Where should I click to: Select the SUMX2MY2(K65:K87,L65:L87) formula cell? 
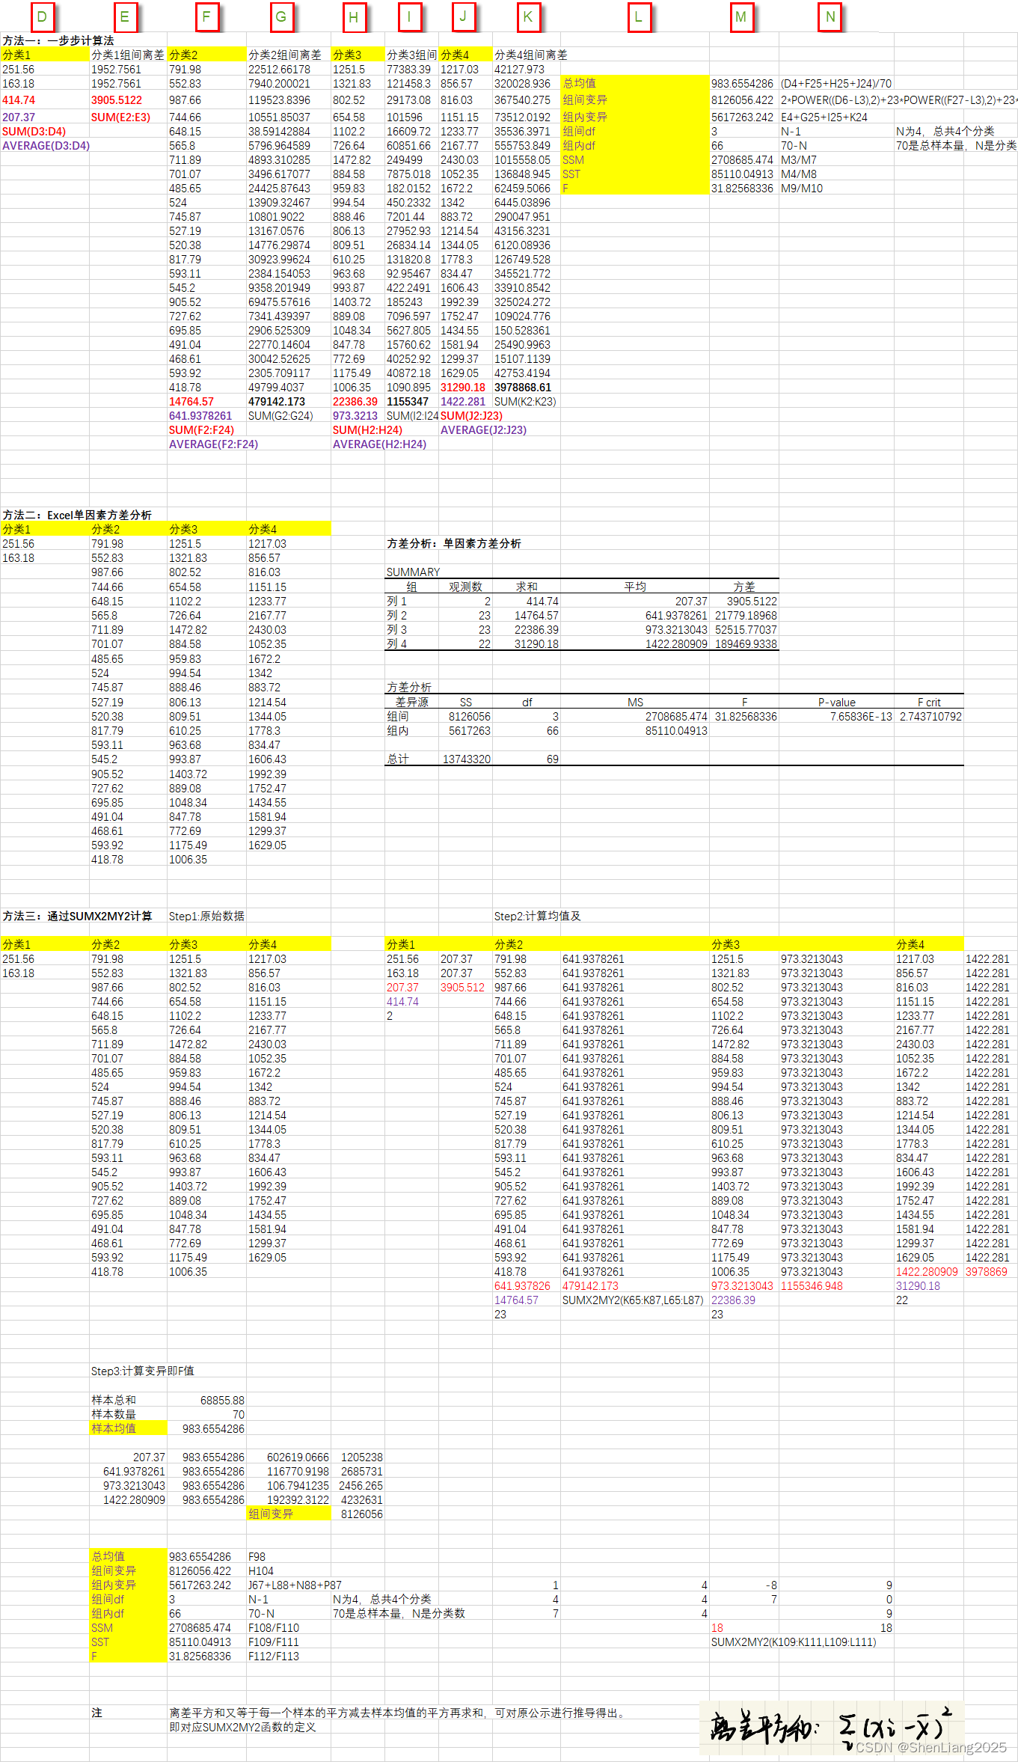(633, 1300)
